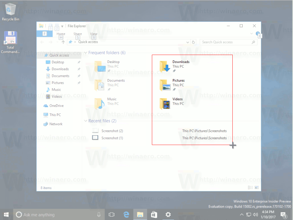Open the Home ribbon tab
The image size is (293, 220).
click(x=61, y=34)
